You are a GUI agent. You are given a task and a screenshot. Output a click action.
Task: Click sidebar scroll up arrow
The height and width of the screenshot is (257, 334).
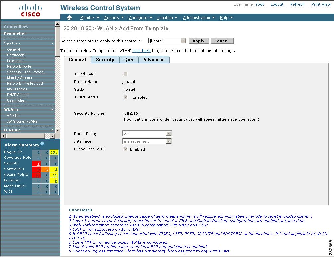[57, 24]
